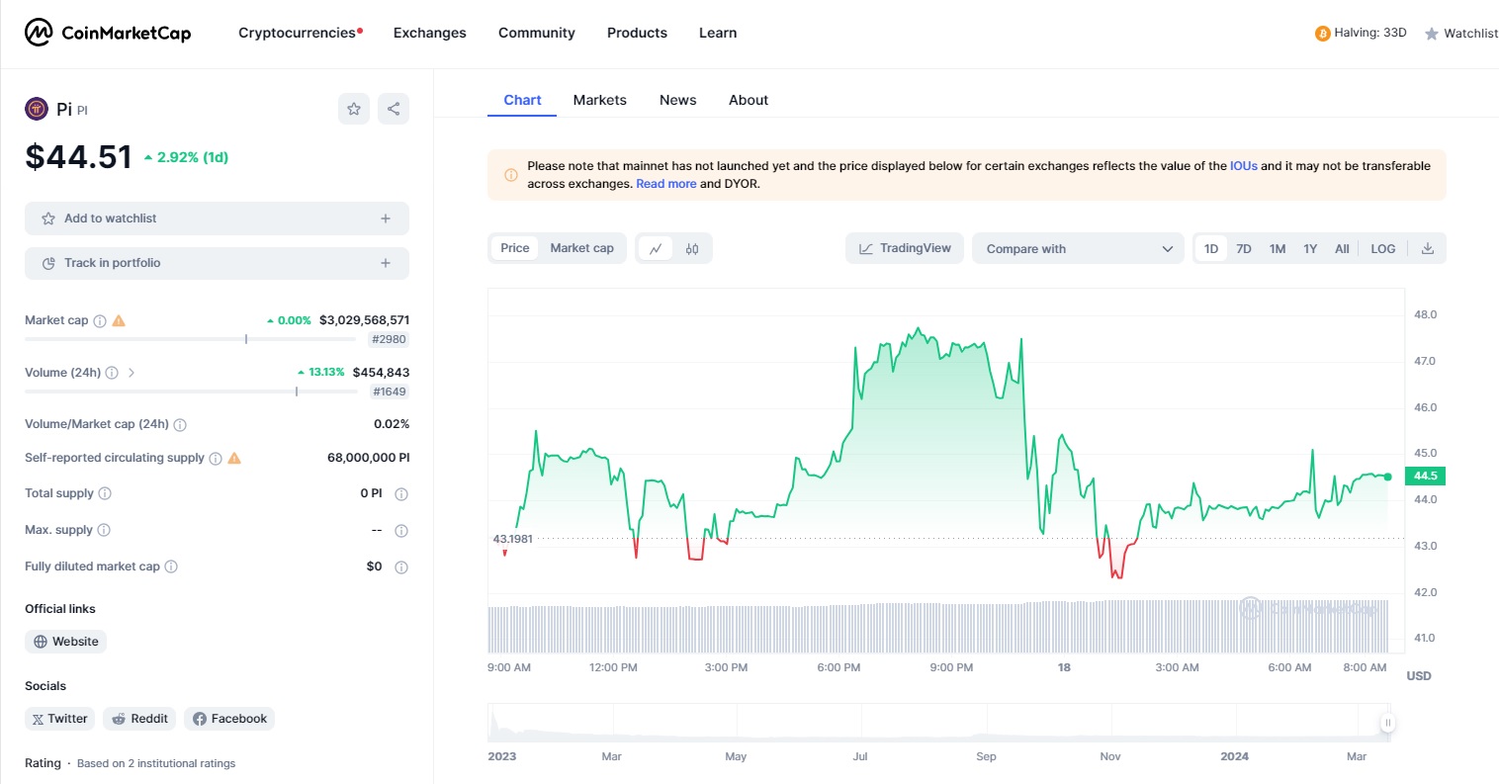The image size is (1499, 784).
Task: Open the Twitter social link
Action: pos(60,719)
